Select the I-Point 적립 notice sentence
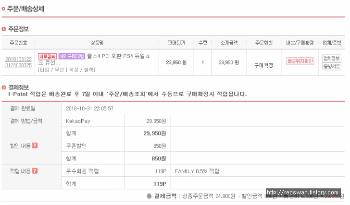The image size is (350, 205). [x=127, y=94]
